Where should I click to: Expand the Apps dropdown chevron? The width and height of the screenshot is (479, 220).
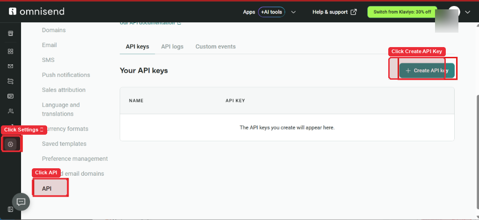click(293, 12)
